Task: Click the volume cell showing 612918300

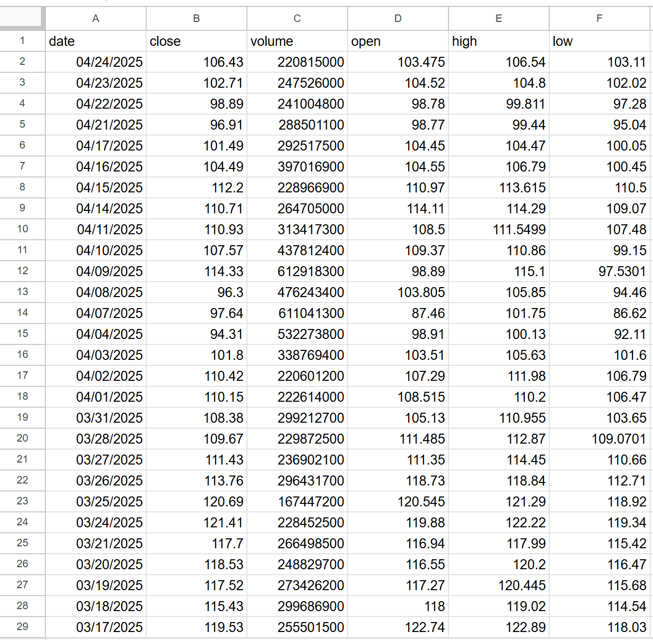Action: [297, 271]
